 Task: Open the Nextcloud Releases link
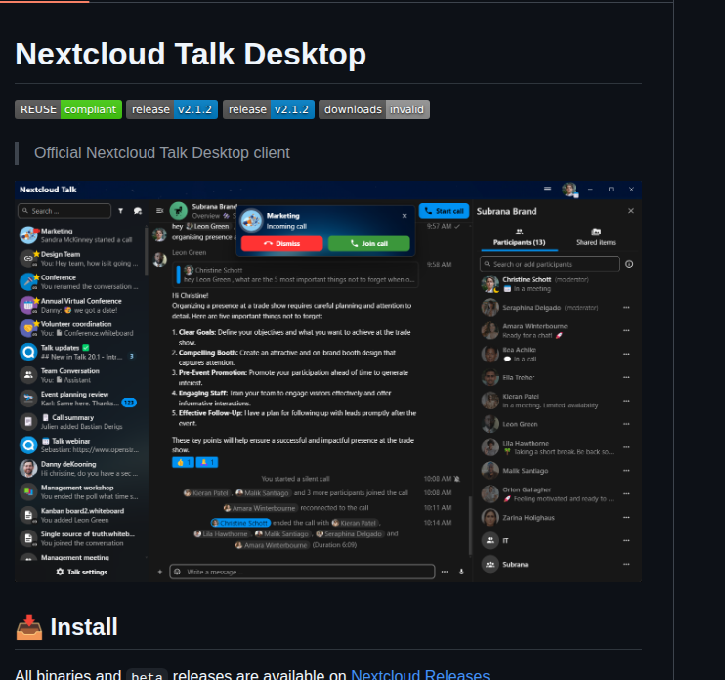pyautogui.click(x=420, y=674)
